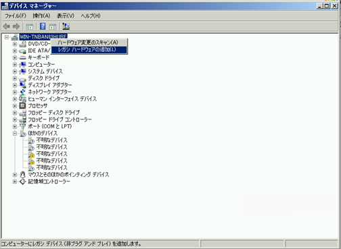
Task: Select the ネットワーク アダプター icon
Action: [22, 92]
